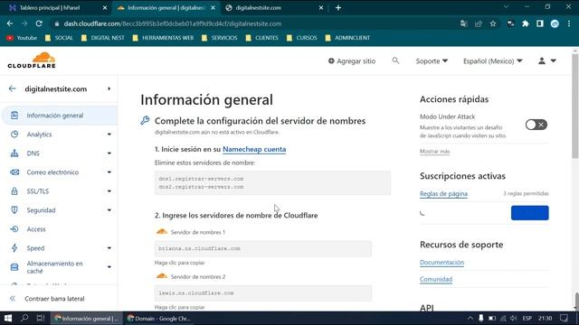The height and width of the screenshot is (325, 579).
Task: Click the browser reload button
Action: tap(39, 23)
